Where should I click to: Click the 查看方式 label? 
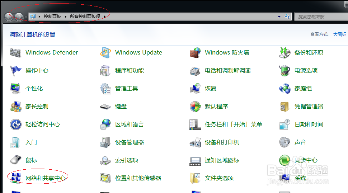(319, 34)
